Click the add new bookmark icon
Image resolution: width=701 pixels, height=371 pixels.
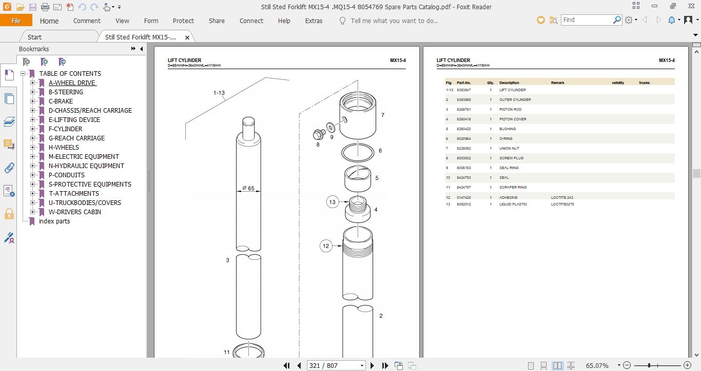pos(45,62)
